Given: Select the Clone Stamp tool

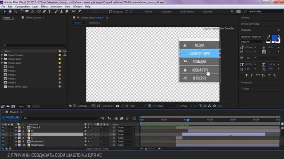Looking at the screenshot, I should click(61, 11).
